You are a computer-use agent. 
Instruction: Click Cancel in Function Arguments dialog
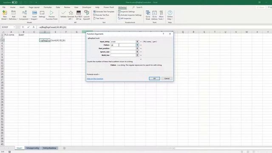click(167, 79)
